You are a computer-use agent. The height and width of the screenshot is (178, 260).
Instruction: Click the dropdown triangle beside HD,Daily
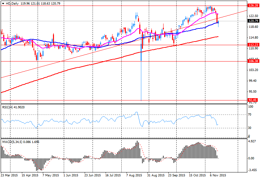click(3, 3)
